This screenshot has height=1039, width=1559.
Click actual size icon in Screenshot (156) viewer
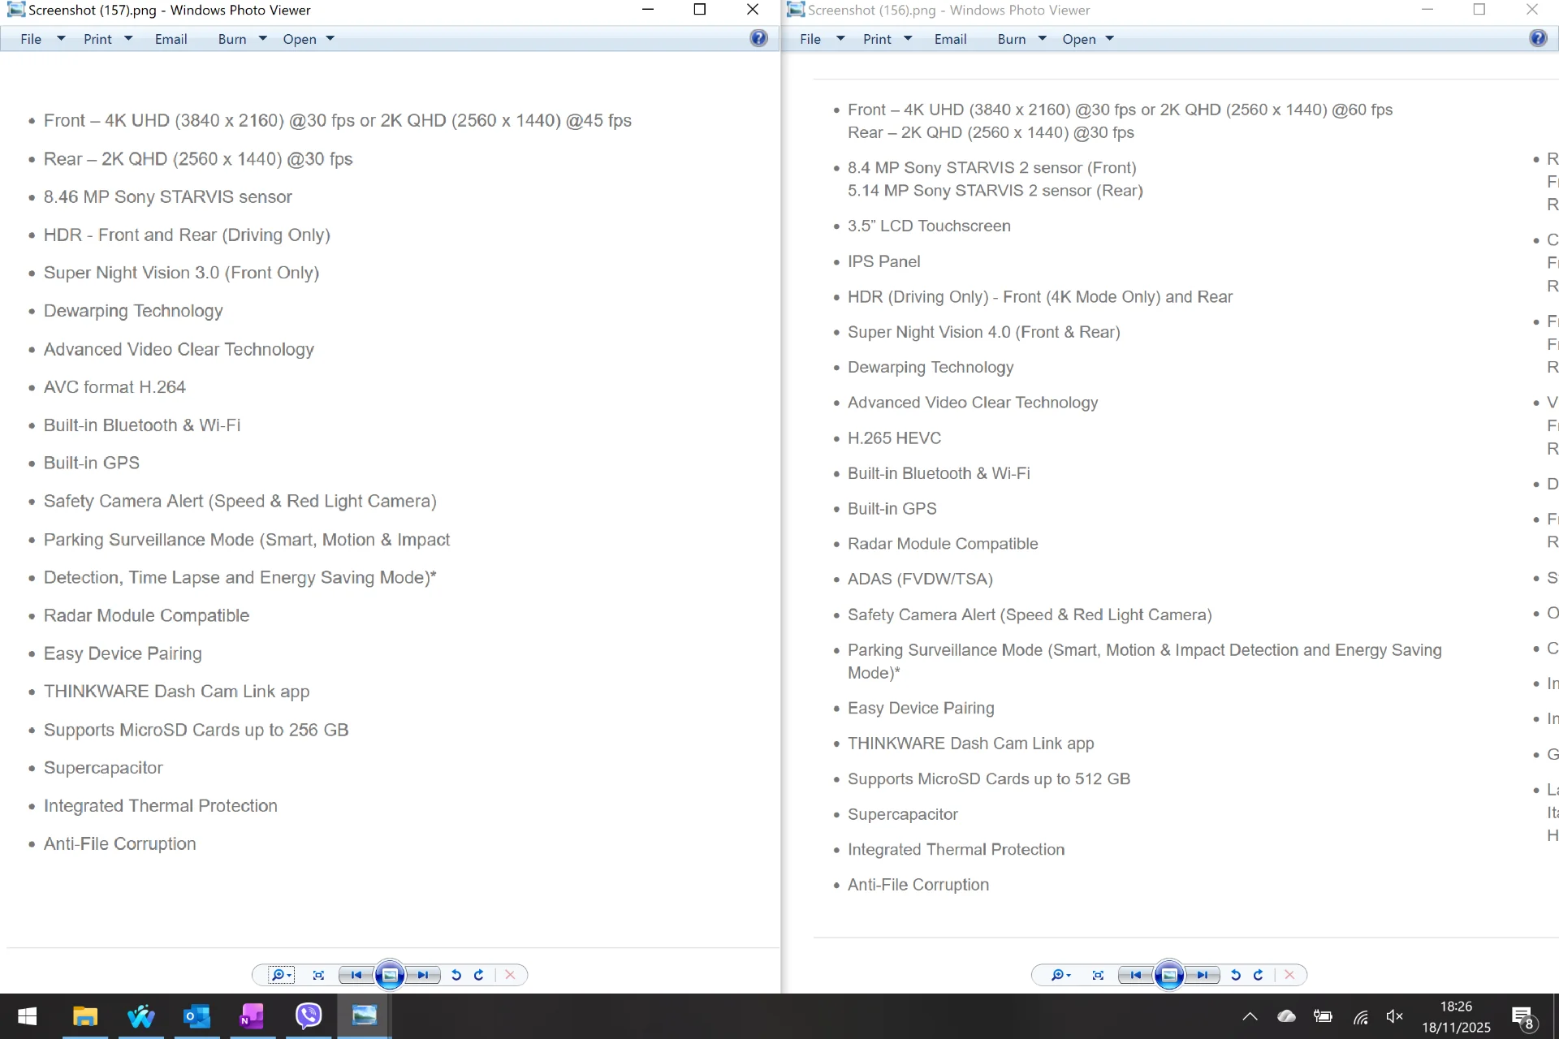[1098, 975]
